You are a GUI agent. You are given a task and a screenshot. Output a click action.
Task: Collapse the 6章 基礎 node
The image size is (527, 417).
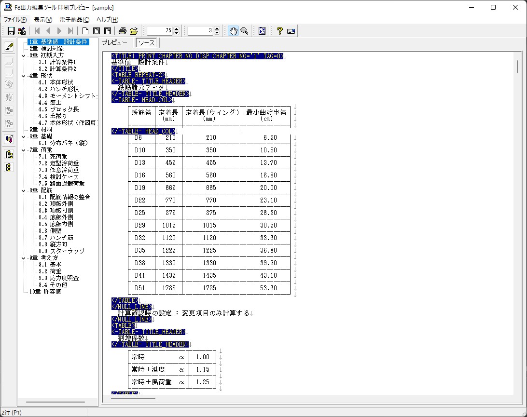tap(24, 136)
